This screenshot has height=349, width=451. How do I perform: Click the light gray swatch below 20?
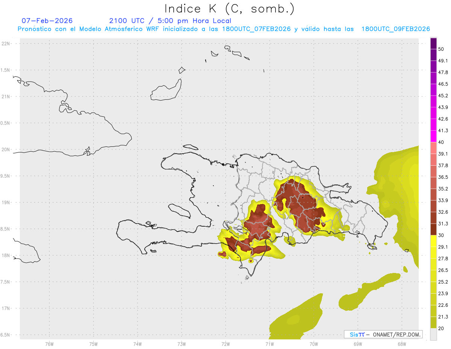coord(434,334)
